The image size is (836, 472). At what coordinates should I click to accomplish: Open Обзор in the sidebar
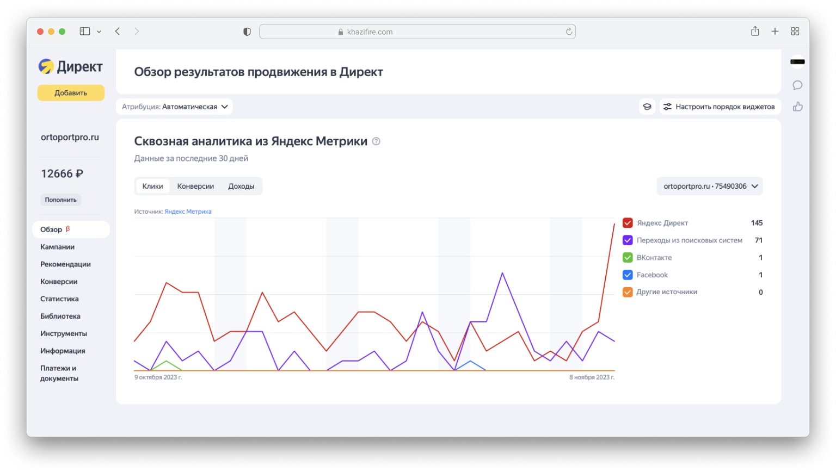tap(71, 229)
